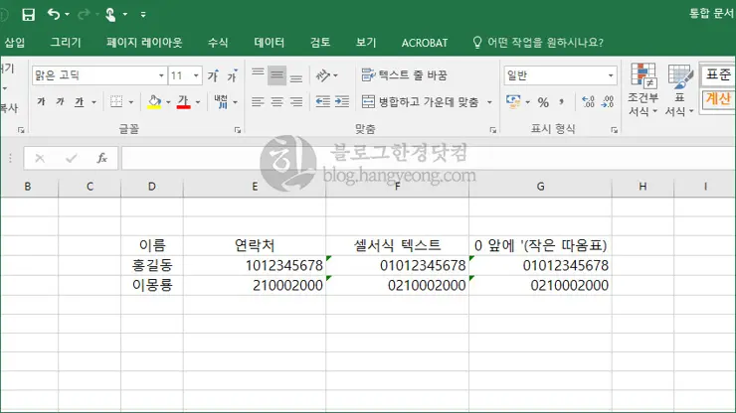The width and height of the screenshot is (736, 413).
Task: Switch to 페이지 레이아웃 tab
Action: 144,42
